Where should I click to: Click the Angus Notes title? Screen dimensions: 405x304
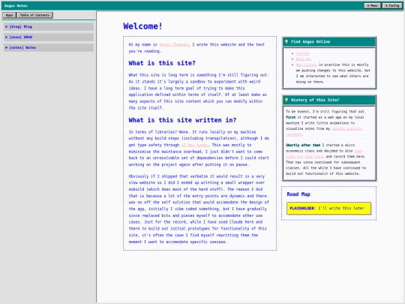[16, 6]
